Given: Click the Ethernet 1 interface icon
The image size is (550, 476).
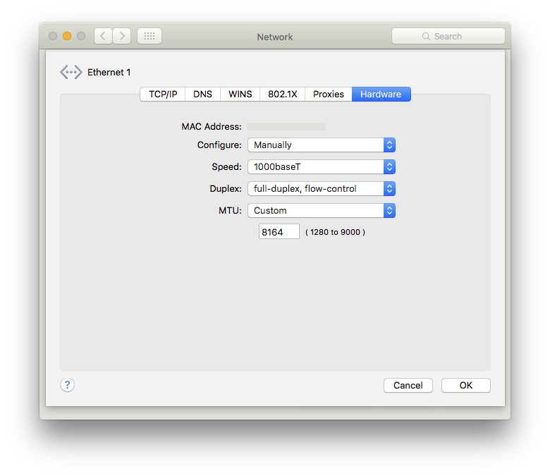Looking at the screenshot, I should 71,72.
